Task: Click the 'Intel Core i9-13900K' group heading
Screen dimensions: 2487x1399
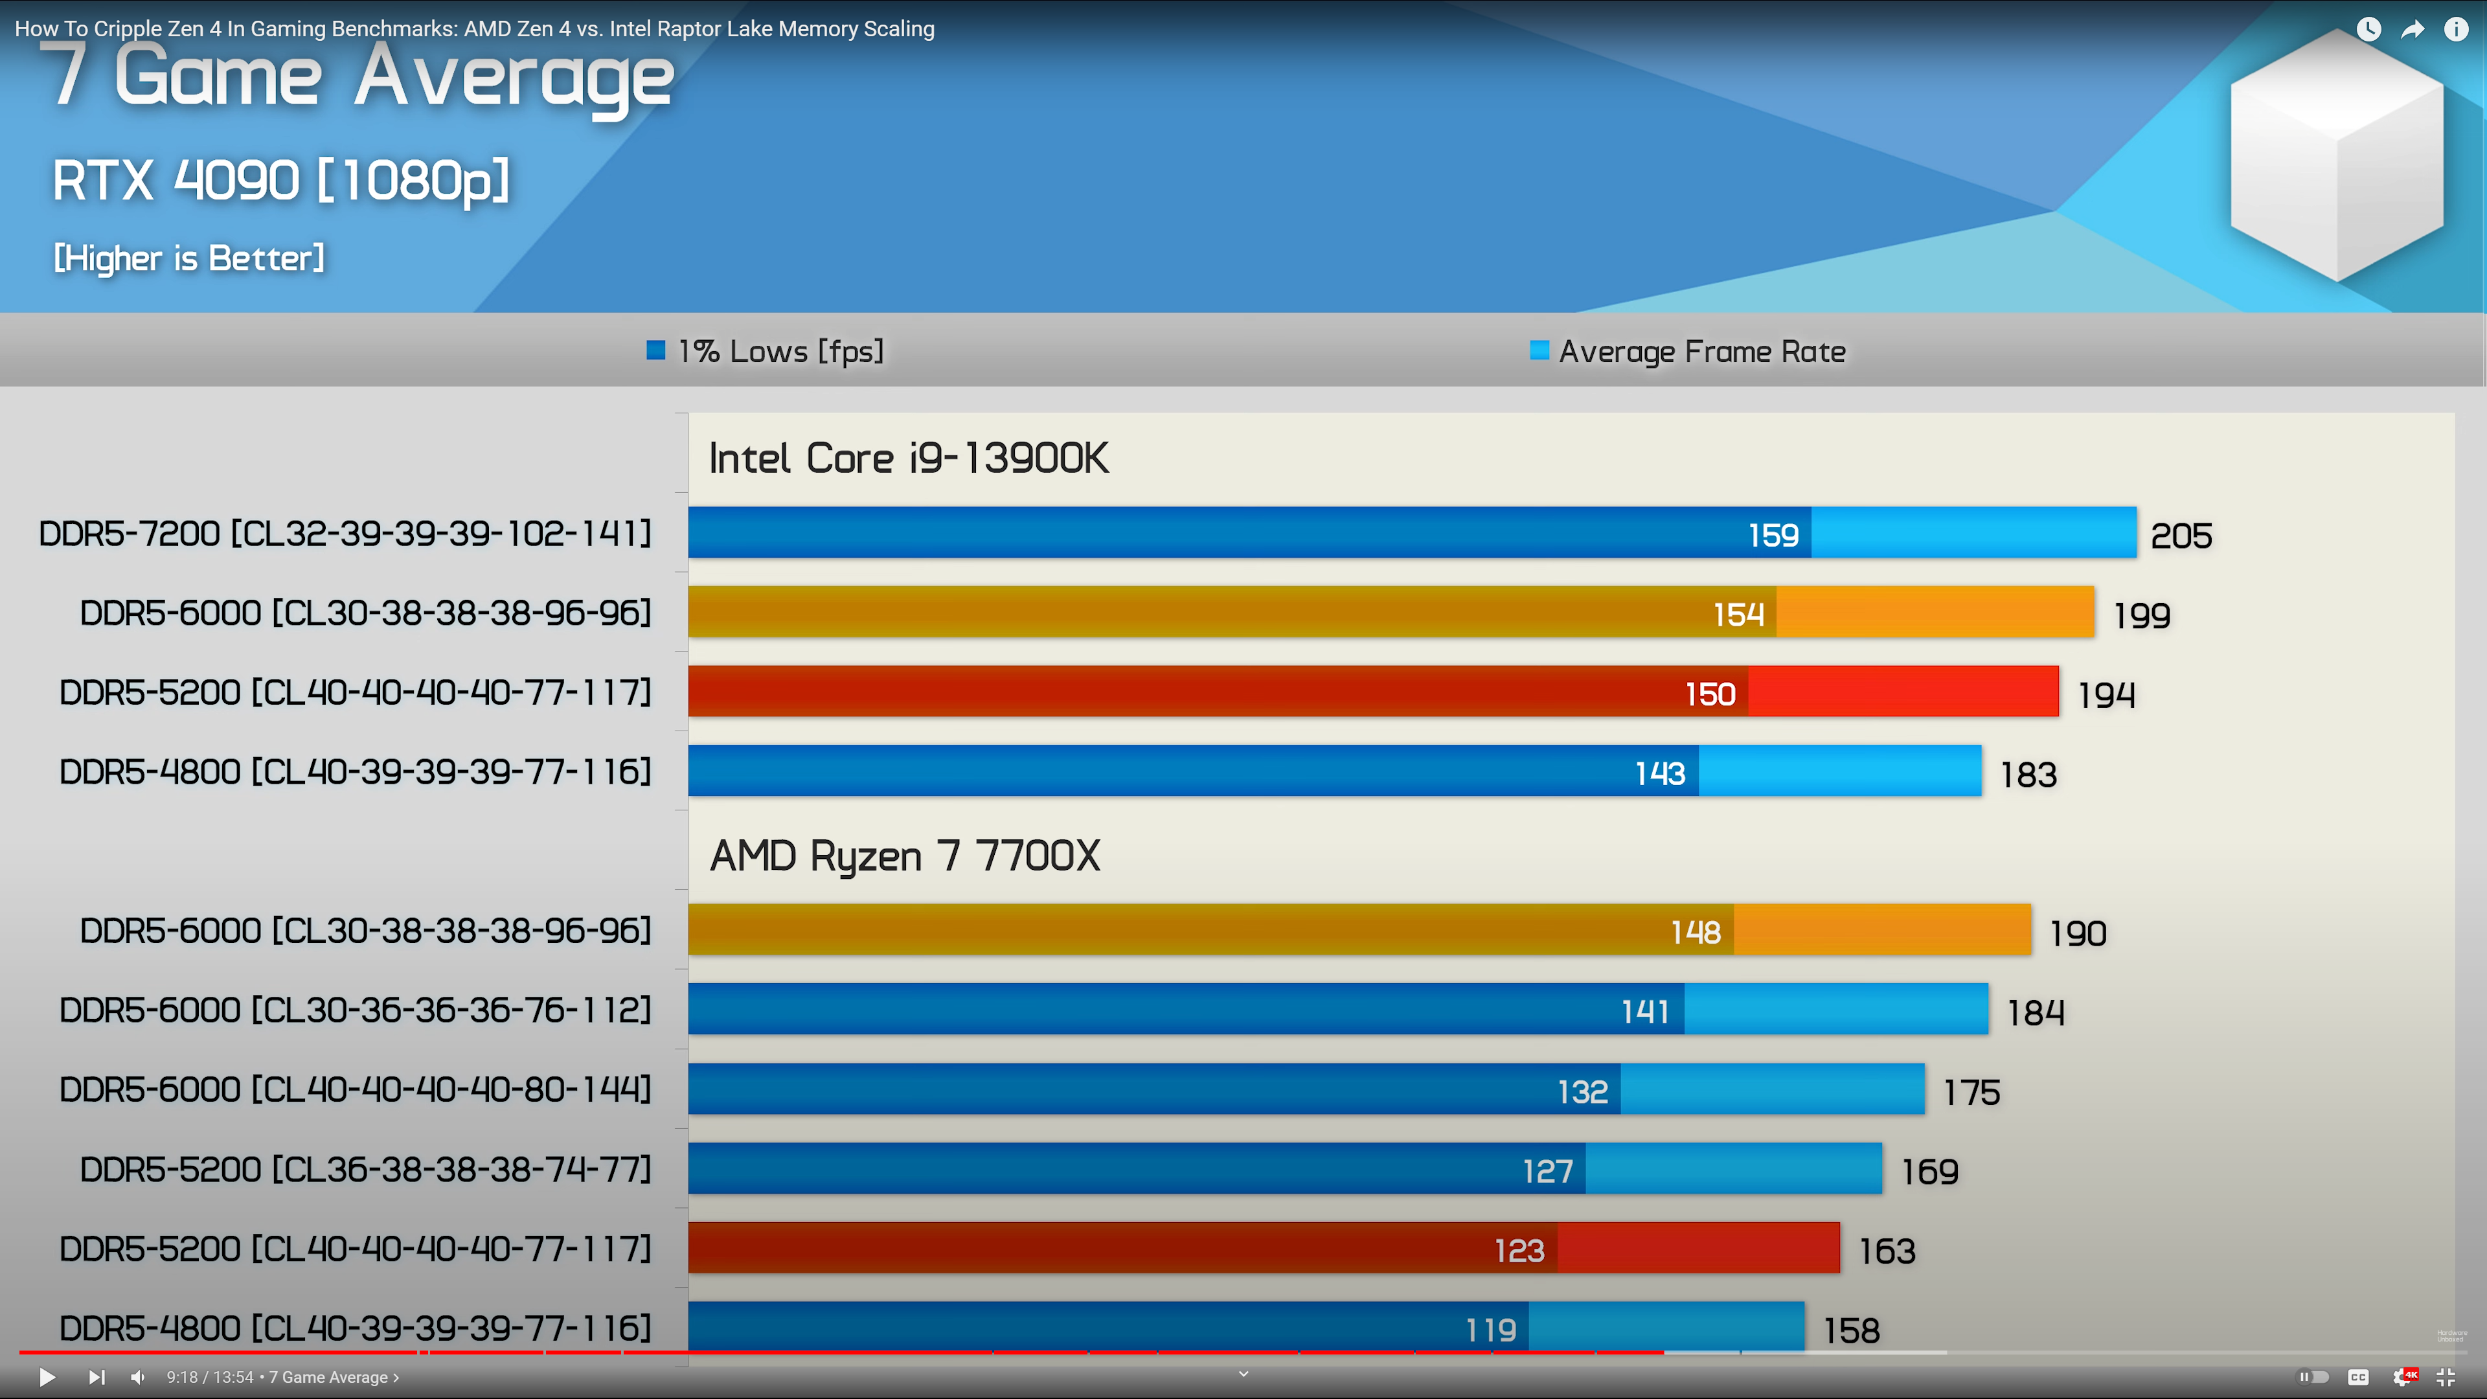Action: pos(909,458)
